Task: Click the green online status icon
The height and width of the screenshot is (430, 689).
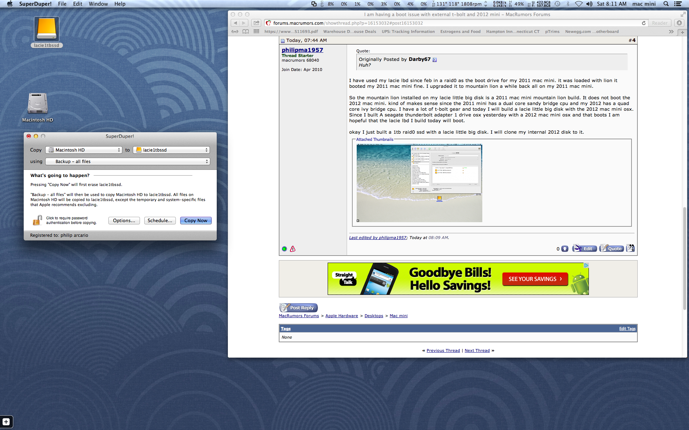Action: point(284,249)
